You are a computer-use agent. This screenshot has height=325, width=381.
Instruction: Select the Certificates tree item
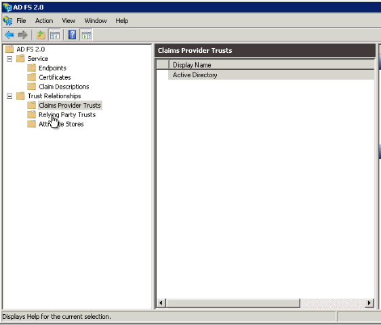tap(55, 77)
